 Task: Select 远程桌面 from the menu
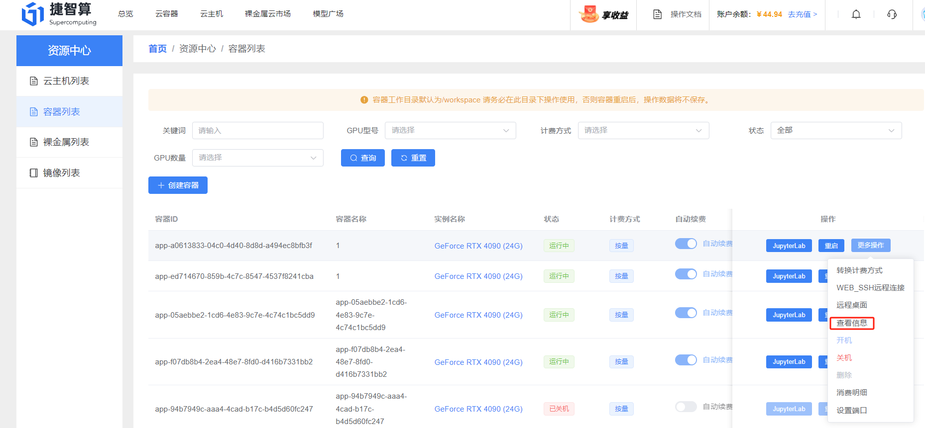coord(852,305)
